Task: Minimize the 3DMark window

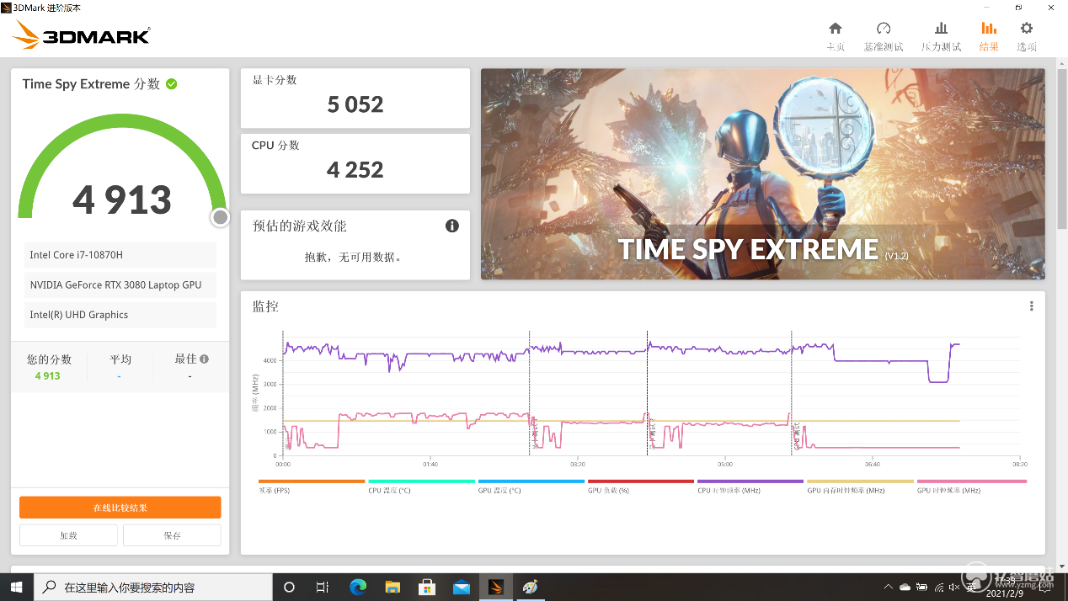Action: (x=985, y=6)
